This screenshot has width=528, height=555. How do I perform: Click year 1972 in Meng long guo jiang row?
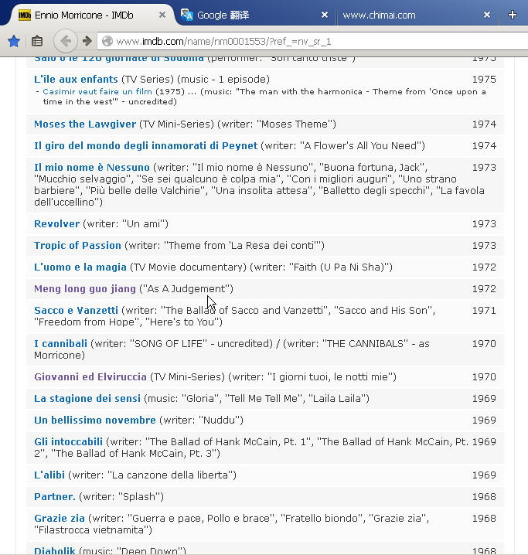(484, 289)
